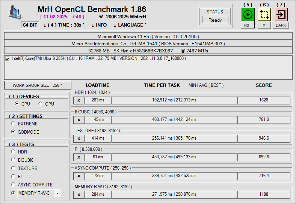
Task: Clear MEMORY R-W-C result with its X button
Action: (79, 195)
